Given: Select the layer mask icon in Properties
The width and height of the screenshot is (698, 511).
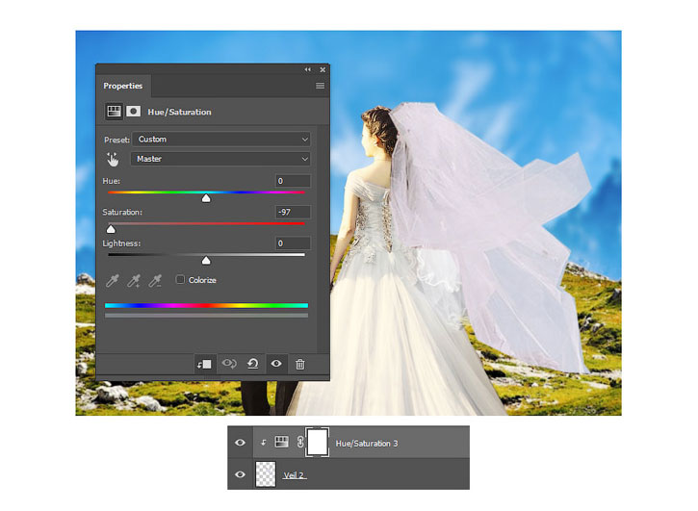Looking at the screenshot, I should pos(133,112).
